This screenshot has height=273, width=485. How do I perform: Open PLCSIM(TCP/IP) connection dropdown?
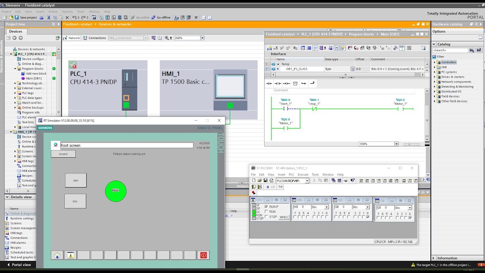pyautogui.click(x=307, y=181)
